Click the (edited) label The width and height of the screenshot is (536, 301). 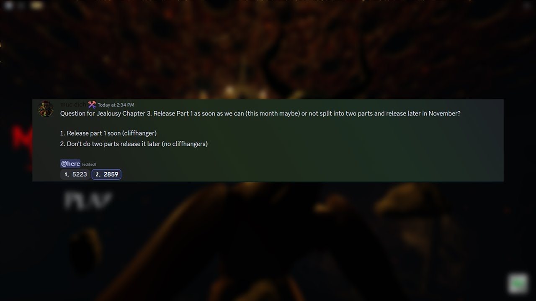[x=89, y=164]
